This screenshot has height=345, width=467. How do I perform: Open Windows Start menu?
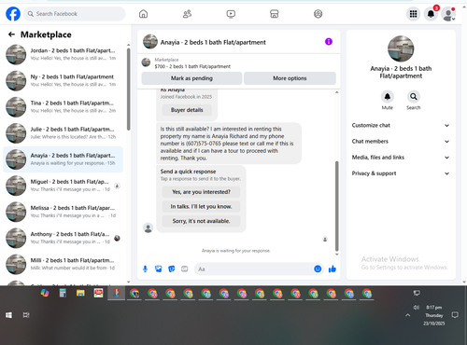(x=8, y=315)
